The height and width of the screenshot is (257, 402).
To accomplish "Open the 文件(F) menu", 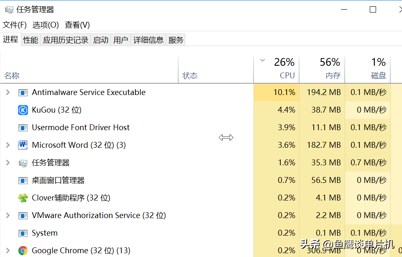I will (x=15, y=25).
